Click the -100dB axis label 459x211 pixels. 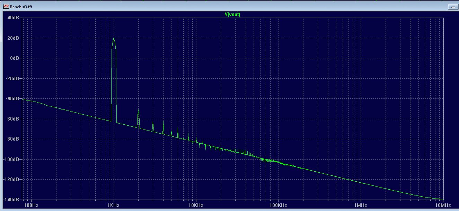coord(12,159)
